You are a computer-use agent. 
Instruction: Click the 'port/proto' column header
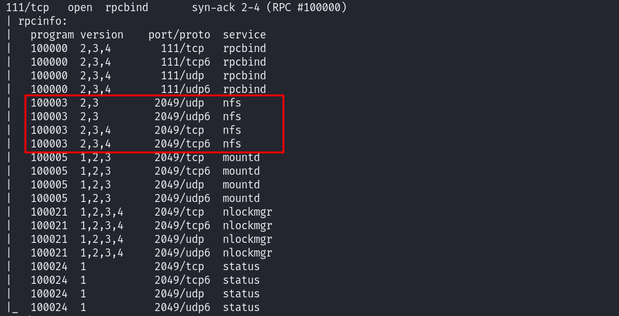[x=179, y=35]
